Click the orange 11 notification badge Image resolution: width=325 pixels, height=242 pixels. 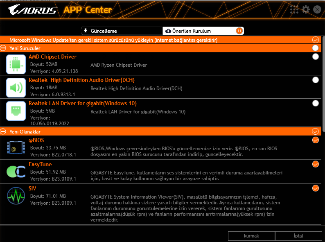pyautogui.click(x=239, y=31)
